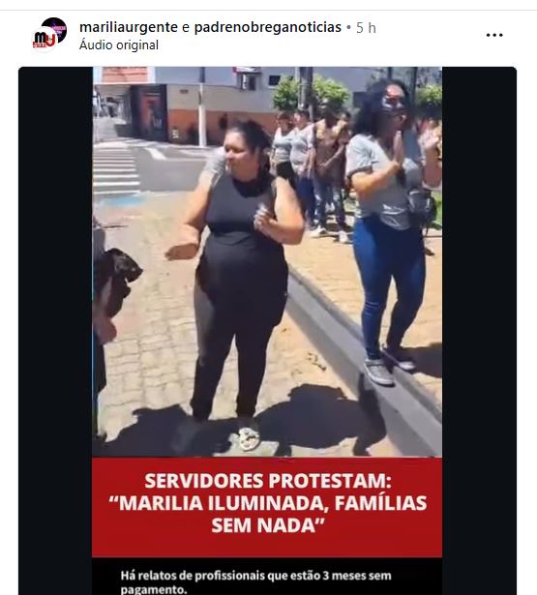Image resolution: width=537 pixels, height=595 pixels.
Task: Open the padrenobreganoticias profile link
Action: click(268, 27)
